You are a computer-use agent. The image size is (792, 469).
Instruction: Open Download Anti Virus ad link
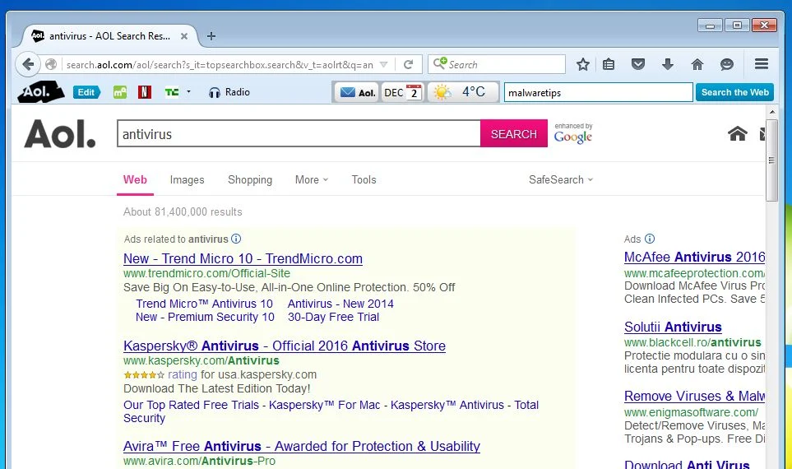[x=687, y=464]
